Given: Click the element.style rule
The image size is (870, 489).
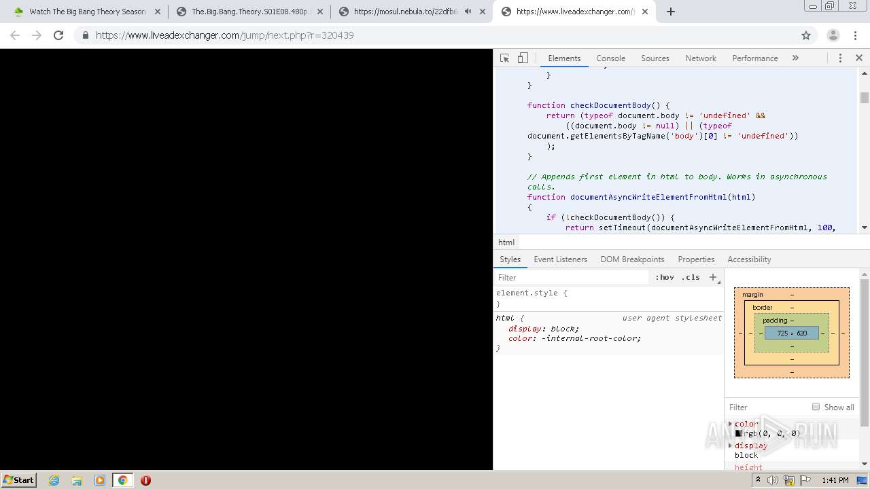Looking at the screenshot, I should pos(532,293).
